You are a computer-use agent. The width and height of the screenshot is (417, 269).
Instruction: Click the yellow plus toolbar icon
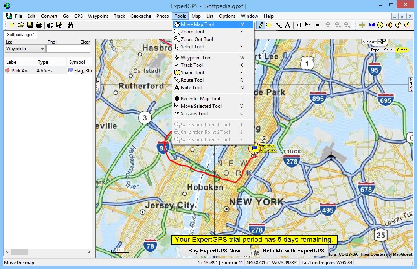362,25
